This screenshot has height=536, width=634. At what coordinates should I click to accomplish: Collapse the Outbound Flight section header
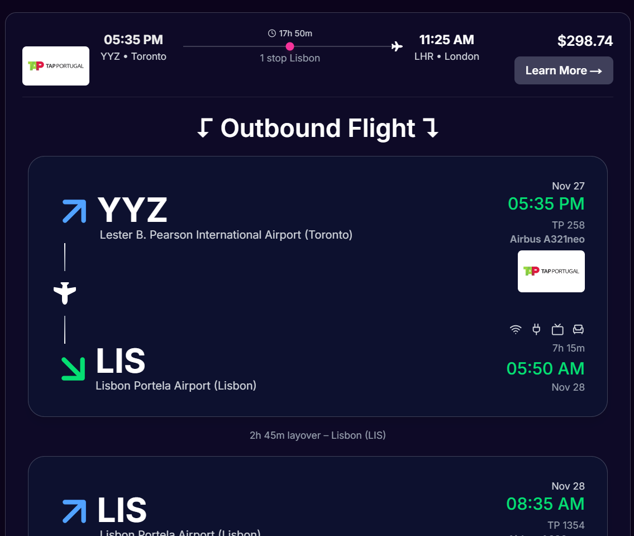point(318,129)
